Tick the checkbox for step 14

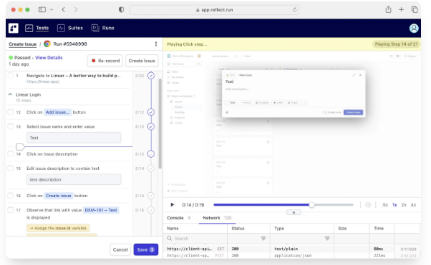(x=11, y=154)
